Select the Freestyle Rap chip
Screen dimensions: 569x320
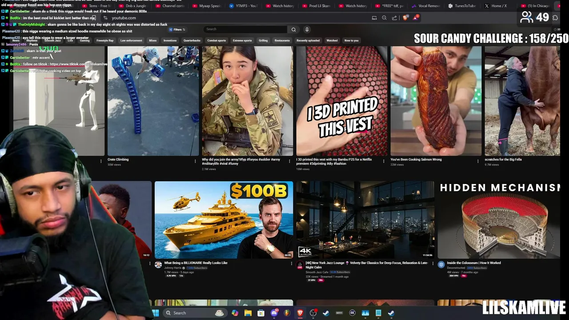coord(105,40)
